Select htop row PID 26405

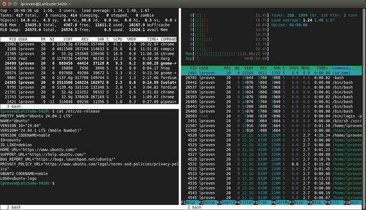(272, 102)
